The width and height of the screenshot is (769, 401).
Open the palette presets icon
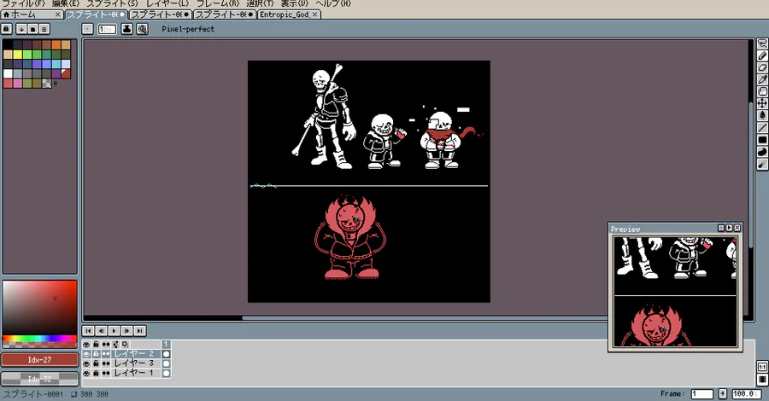coord(32,29)
